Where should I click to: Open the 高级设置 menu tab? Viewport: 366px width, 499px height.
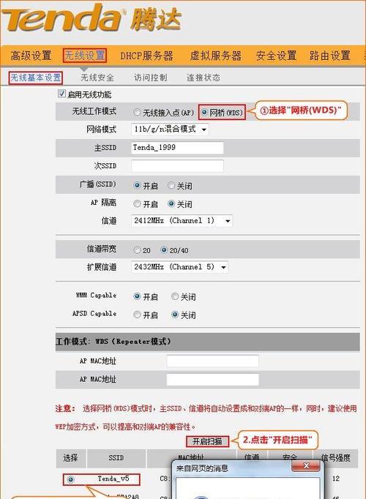point(31,56)
